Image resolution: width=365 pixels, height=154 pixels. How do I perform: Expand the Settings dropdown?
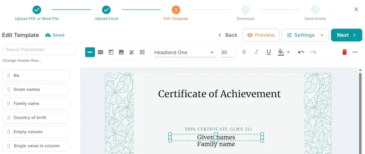pyautogui.click(x=322, y=35)
